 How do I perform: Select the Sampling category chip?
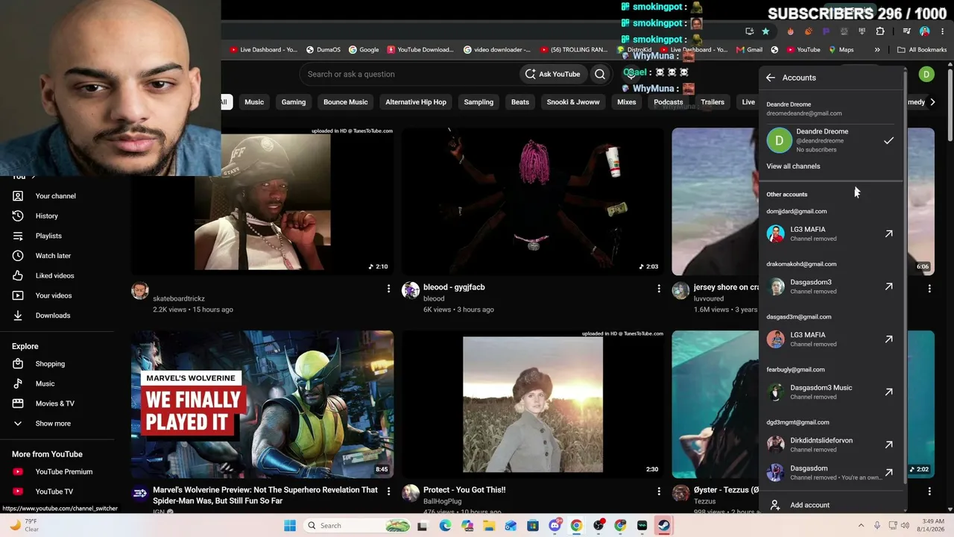478,102
